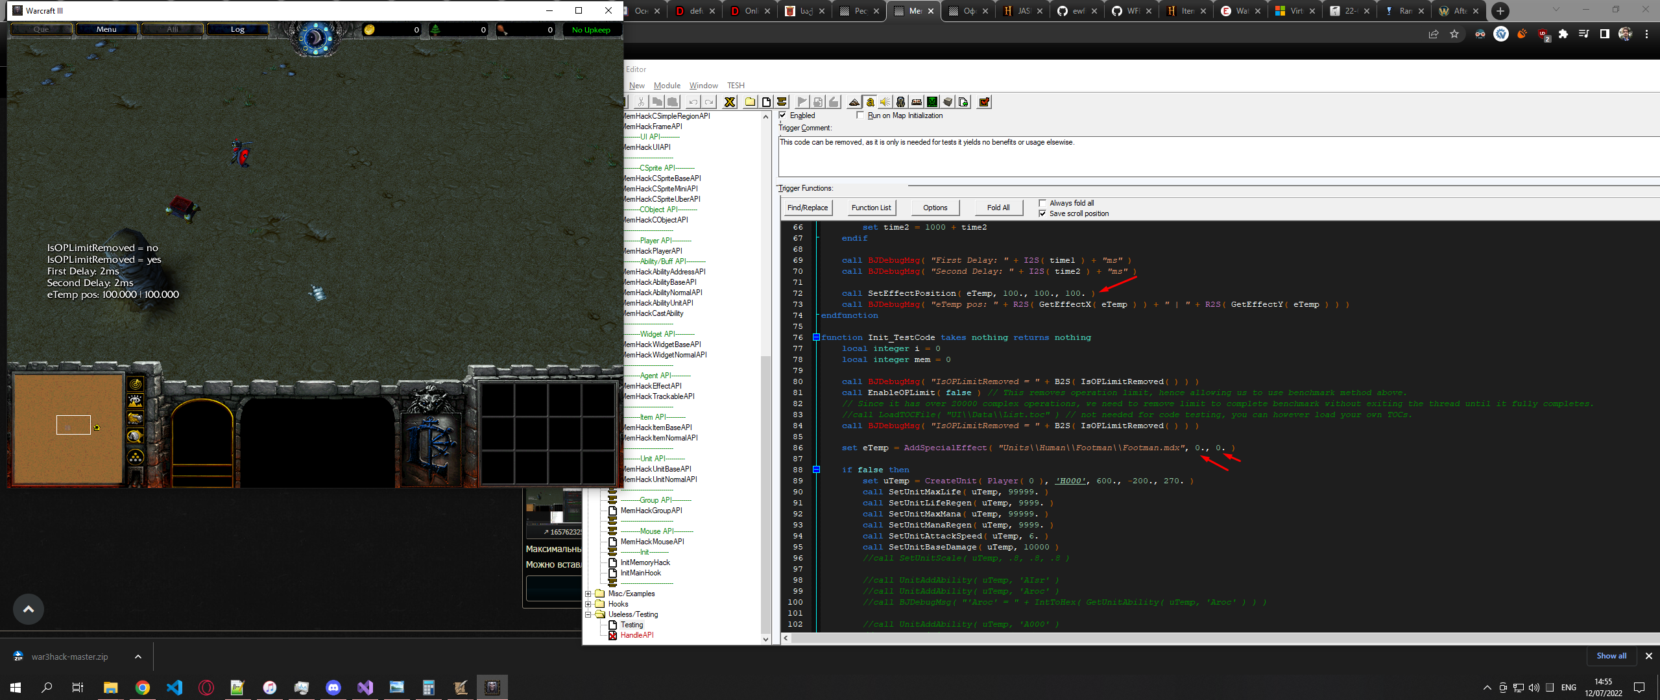Click the yellow X Variables icon

(x=730, y=102)
